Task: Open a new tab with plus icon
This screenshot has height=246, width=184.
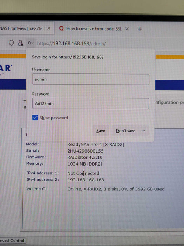Action: click(140, 29)
